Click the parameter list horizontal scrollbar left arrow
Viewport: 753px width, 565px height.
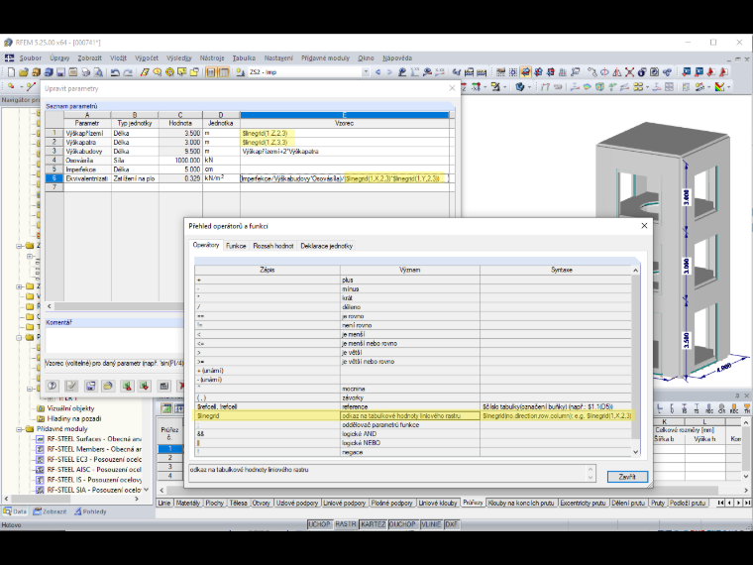pyautogui.click(x=49, y=306)
